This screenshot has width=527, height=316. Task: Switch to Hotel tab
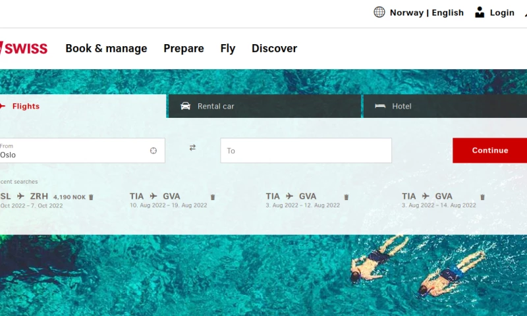(445, 106)
